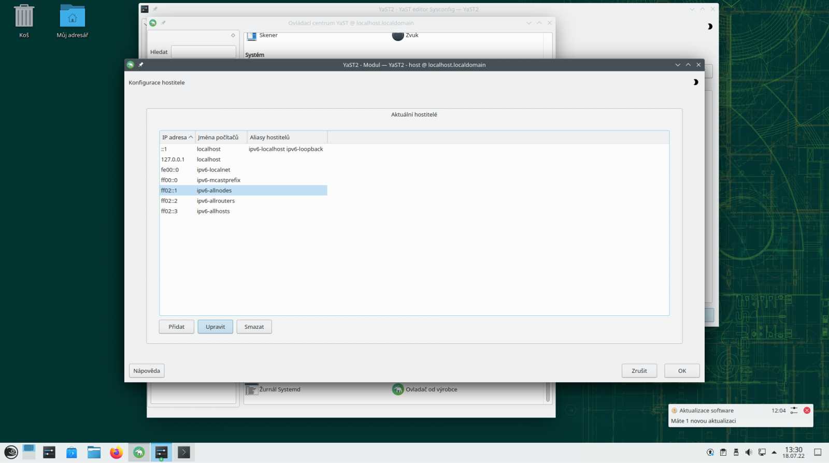Open the removable devices tray icon
829x463 pixels.
click(736, 452)
